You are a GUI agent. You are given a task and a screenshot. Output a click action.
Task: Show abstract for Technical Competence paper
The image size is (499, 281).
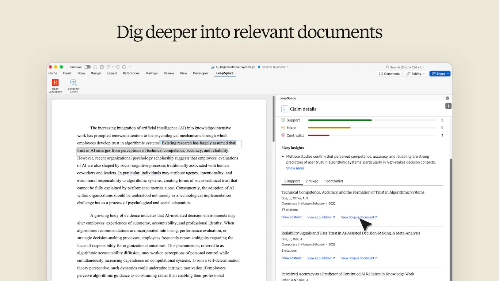coord(292,217)
